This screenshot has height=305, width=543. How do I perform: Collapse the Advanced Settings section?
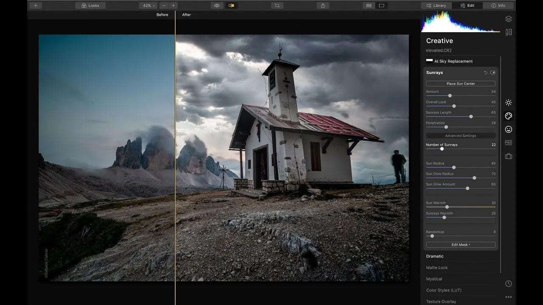click(461, 136)
